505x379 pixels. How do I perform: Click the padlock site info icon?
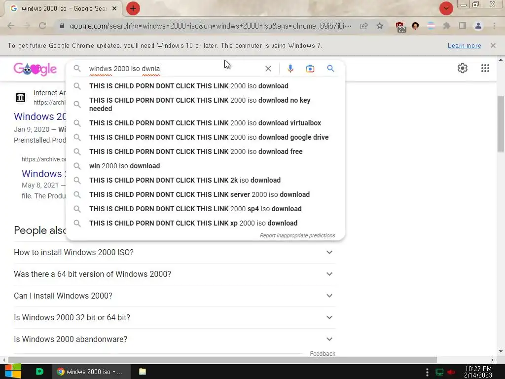[62, 26]
